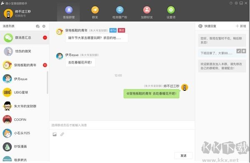Click the yellow UBIG avatar icon
Image resolution: width=250 pixels, height=163 pixels.
click(x=7, y=92)
